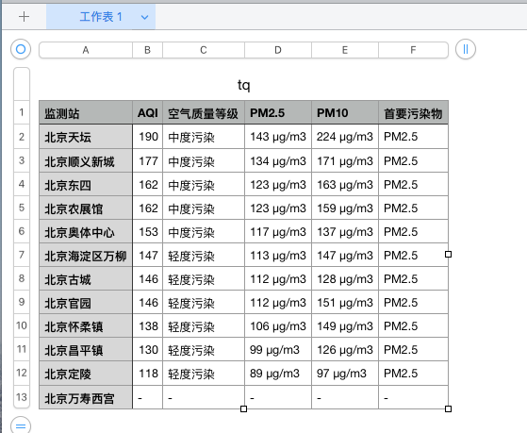Image resolution: width=527 pixels, height=433 pixels.
Task: Switch to the 工作表 1 tab
Action: tap(101, 17)
